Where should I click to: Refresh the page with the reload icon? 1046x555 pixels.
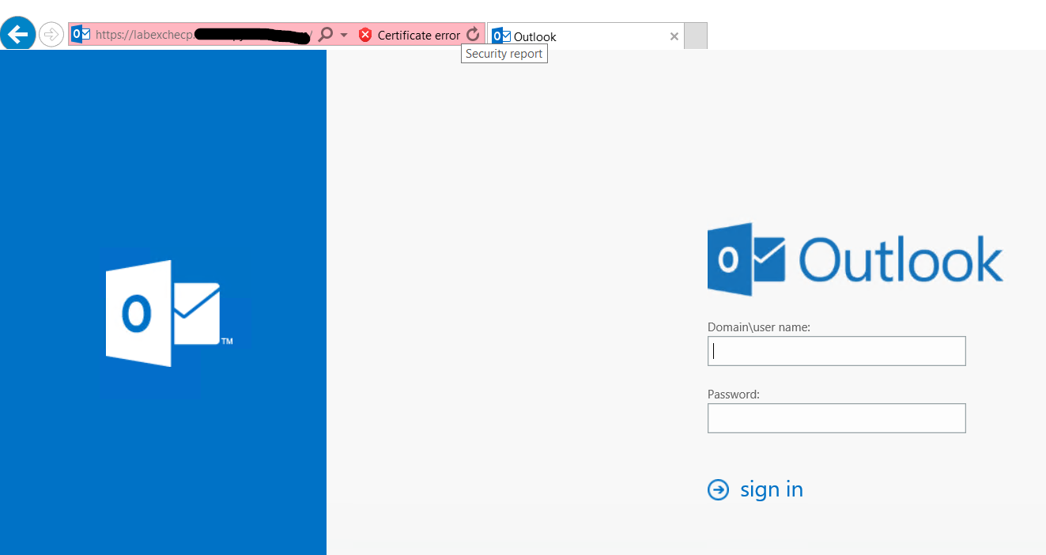click(473, 35)
